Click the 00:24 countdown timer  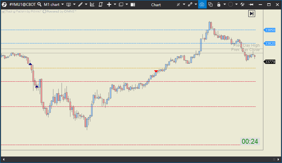point(250,141)
